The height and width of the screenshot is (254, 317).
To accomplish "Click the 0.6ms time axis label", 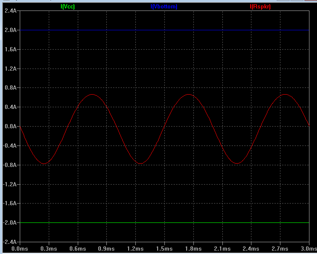I will coord(78,249).
